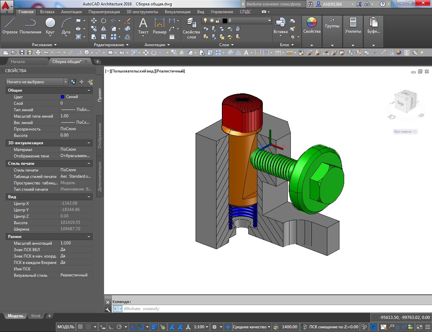
Task: Switch to the Начало document tab
Action: [18, 62]
